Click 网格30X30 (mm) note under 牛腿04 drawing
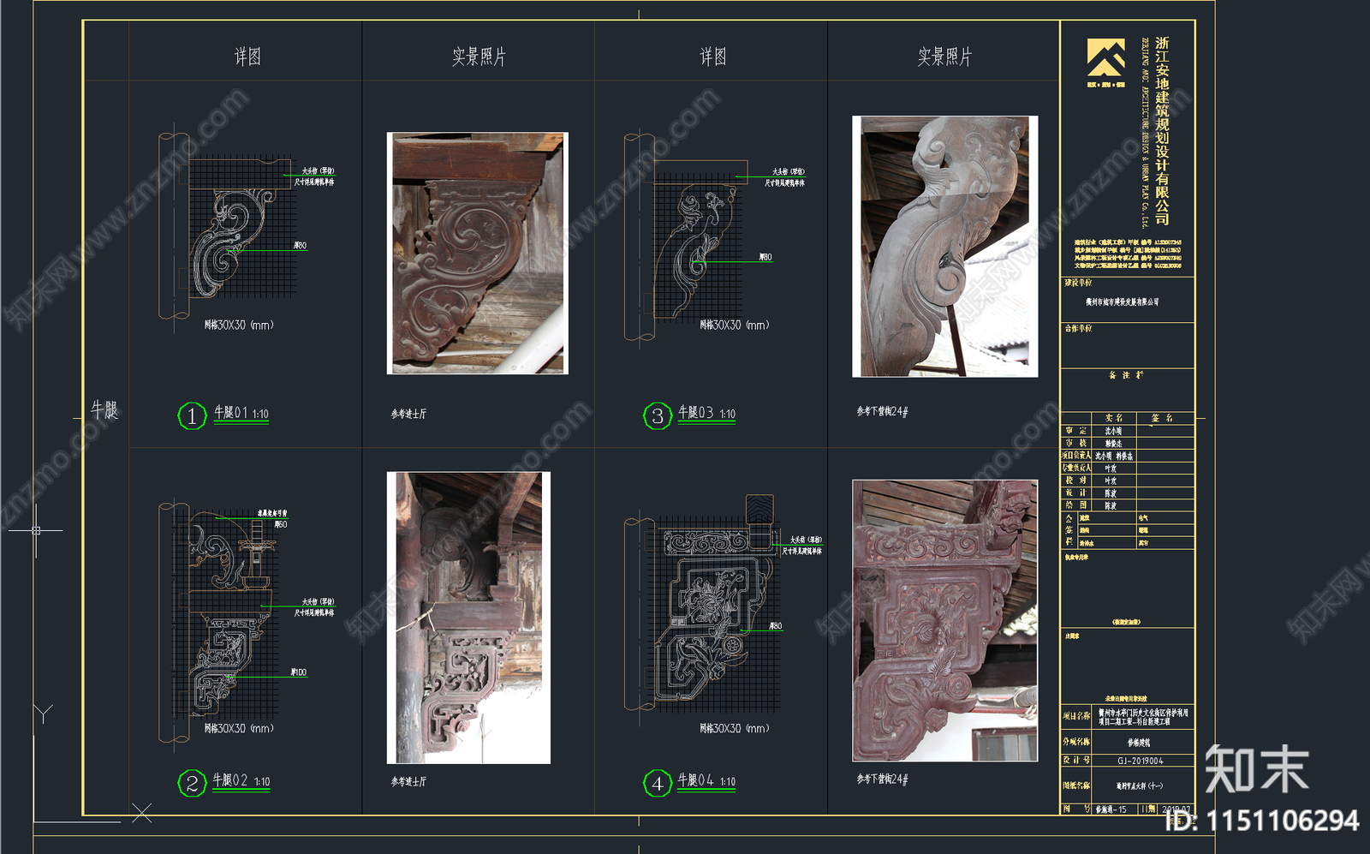Screen dimensions: 1370x854 click(734, 728)
